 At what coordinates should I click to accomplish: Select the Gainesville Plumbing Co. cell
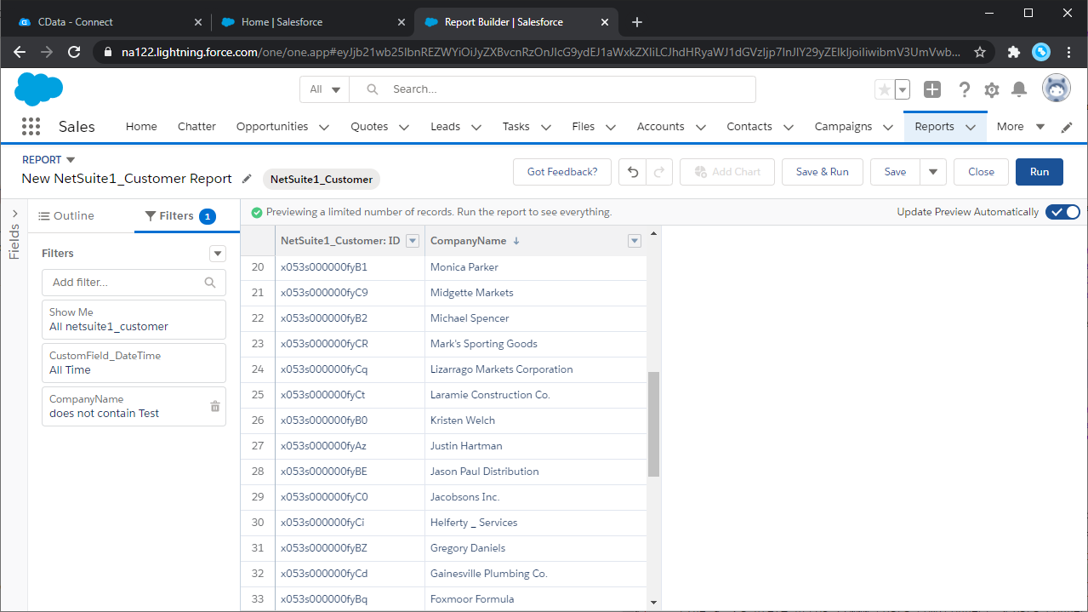tap(536, 574)
